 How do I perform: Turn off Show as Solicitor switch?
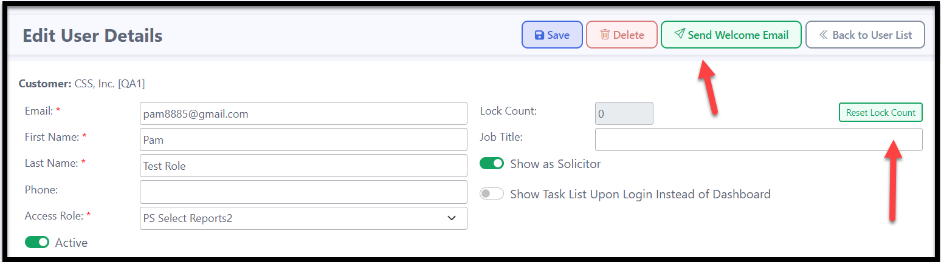(x=492, y=164)
